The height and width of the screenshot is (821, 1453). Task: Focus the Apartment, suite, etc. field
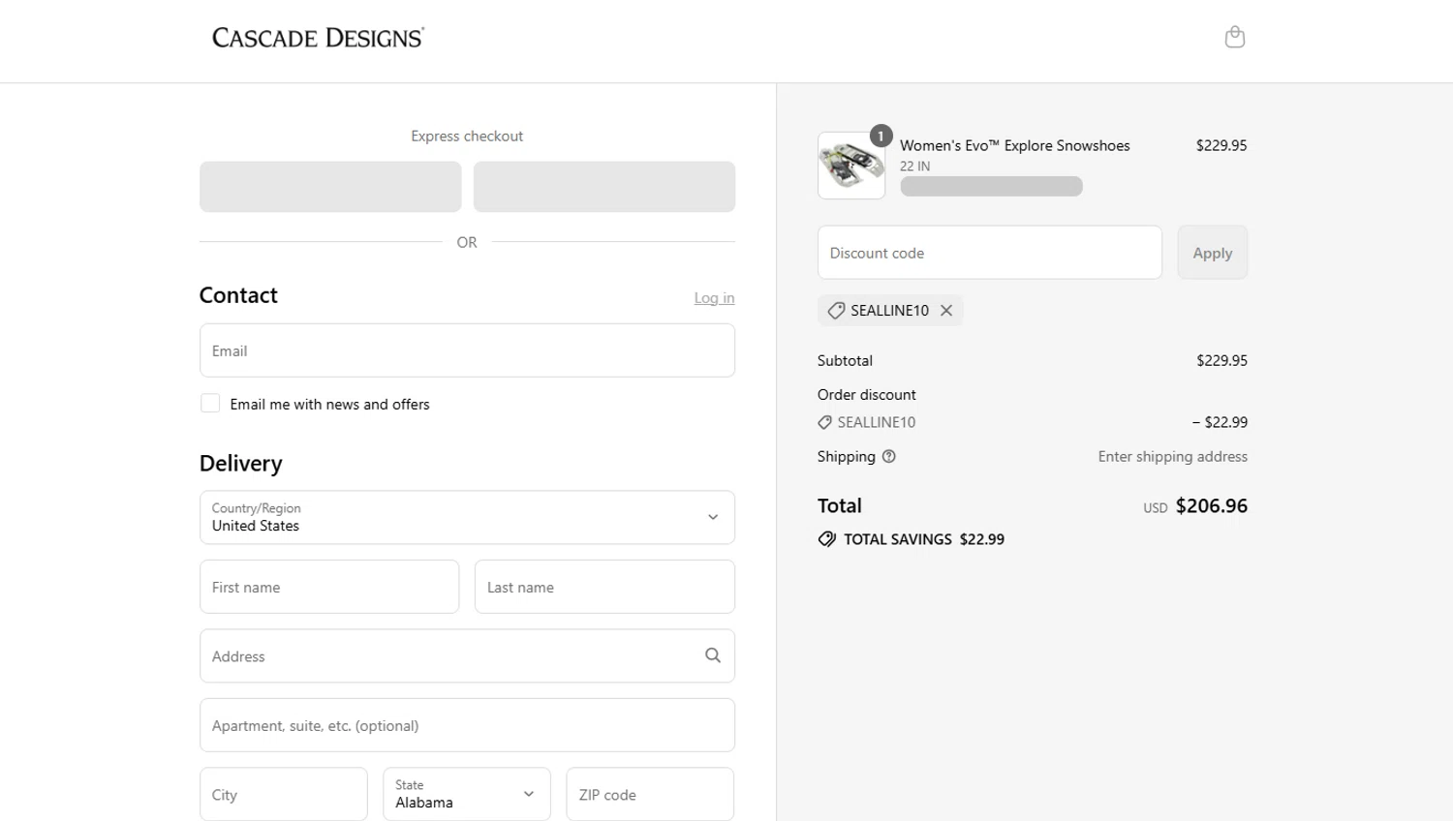pyautogui.click(x=467, y=725)
